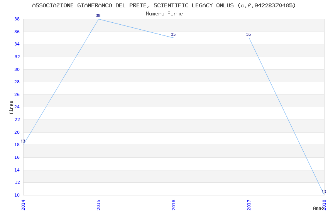The height and width of the screenshot is (212, 328).
Task: Click the Numero Firme subtitle
Action: click(x=164, y=14)
